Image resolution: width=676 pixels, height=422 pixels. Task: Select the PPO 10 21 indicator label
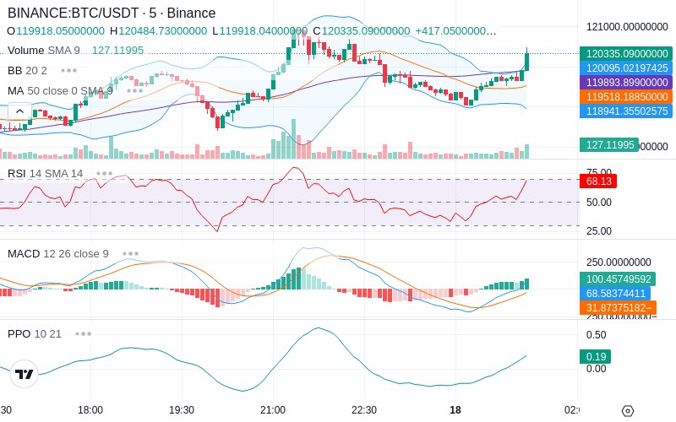[35, 333]
